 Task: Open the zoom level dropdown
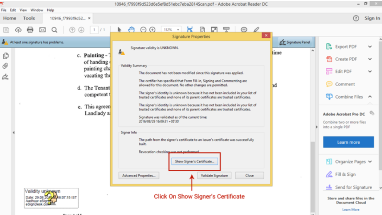coord(177,30)
